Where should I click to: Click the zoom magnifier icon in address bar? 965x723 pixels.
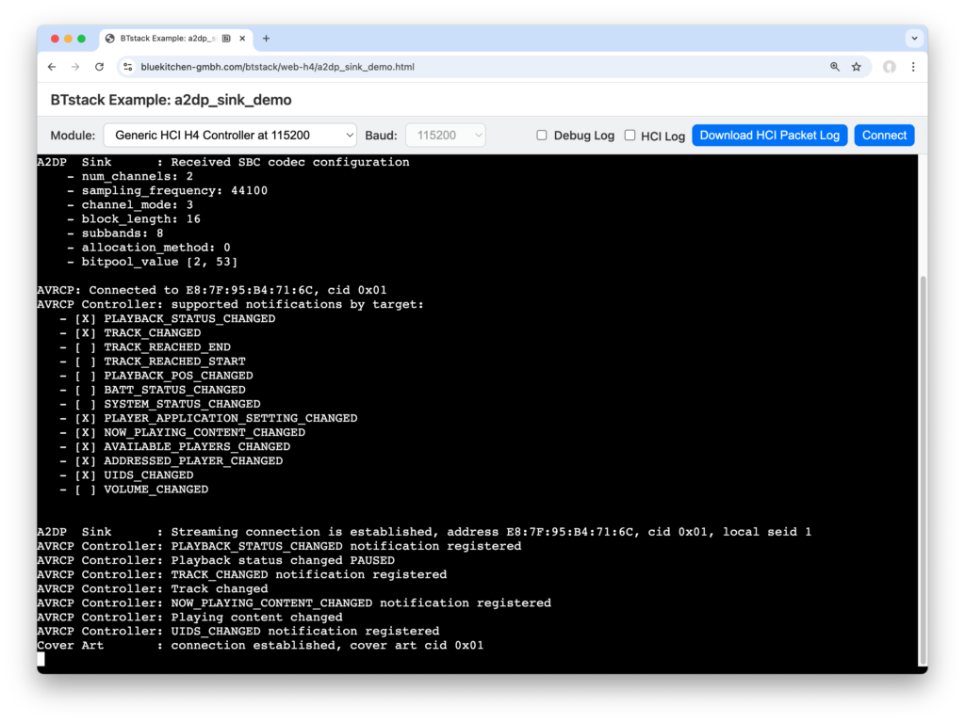(x=835, y=67)
